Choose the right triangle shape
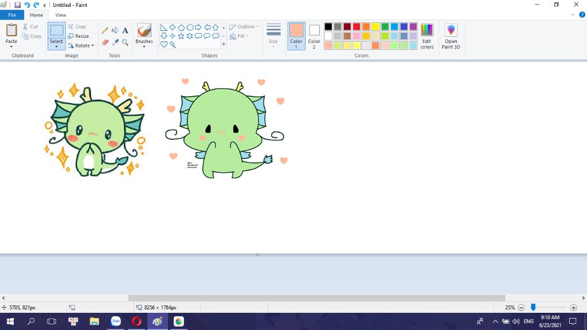The height and width of the screenshot is (330, 587). (x=163, y=27)
